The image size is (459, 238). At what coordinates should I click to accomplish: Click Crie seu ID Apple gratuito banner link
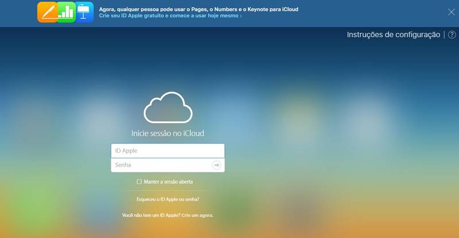170,16
